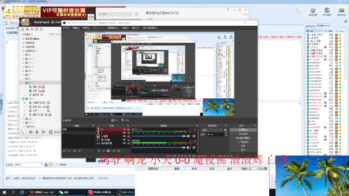This screenshot has height=196, width=349.
Task: Expand the 萍乡罗马协会 tree node
Action: point(23,39)
